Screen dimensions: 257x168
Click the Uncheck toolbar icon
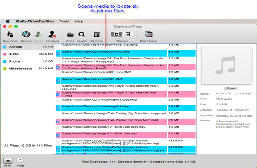(52, 34)
